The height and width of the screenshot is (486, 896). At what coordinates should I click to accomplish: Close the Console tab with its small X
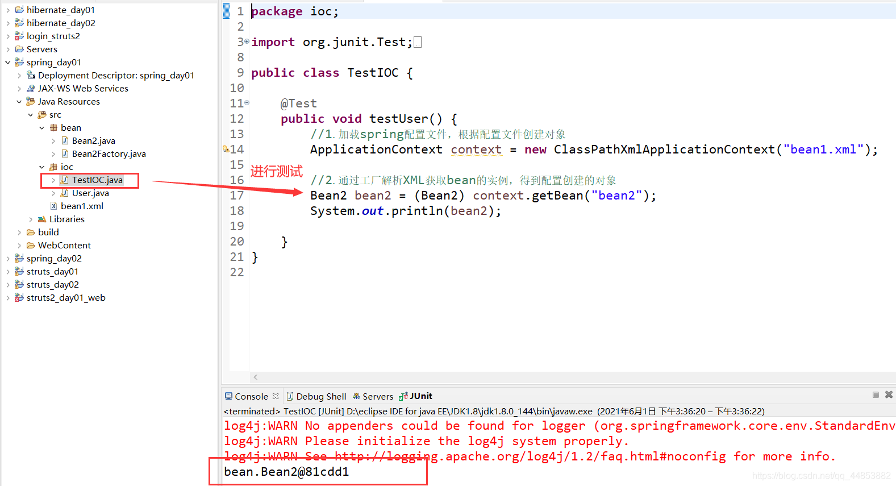pyautogui.click(x=276, y=396)
